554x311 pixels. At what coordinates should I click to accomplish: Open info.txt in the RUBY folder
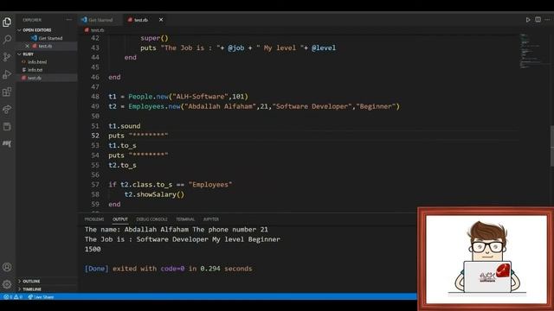coord(47,70)
